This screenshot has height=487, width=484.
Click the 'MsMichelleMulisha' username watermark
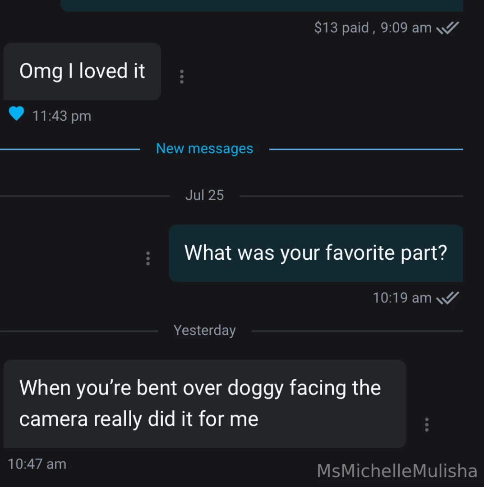click(397, 471)
